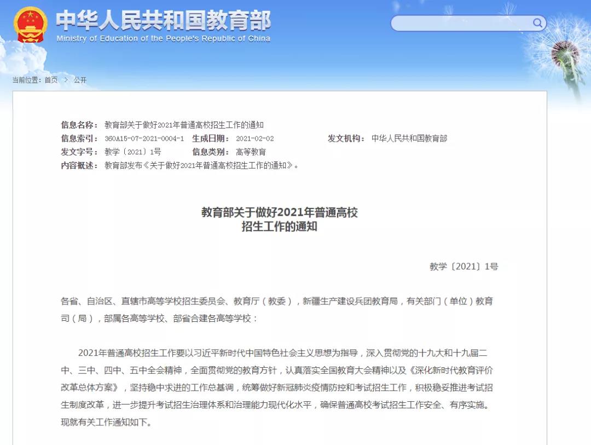The height and width of the screenshot is (445, 591).
Task: Click the 发文字号 field label
Action: click(x=79, y=152)
